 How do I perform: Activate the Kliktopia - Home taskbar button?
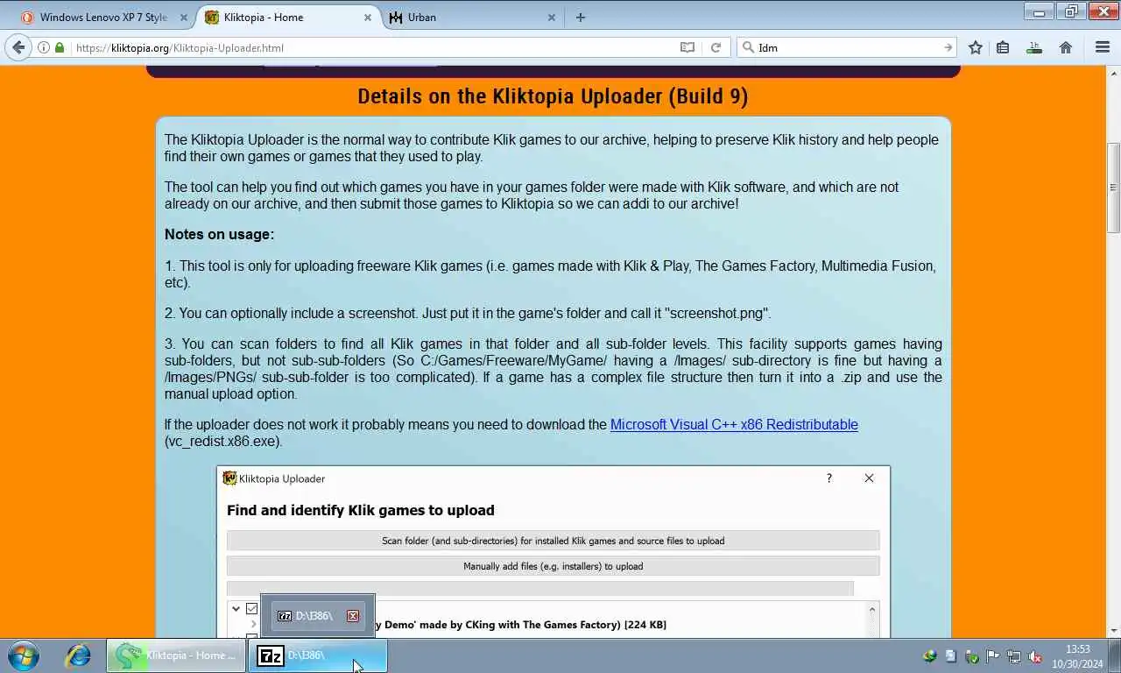pos(177,655)
